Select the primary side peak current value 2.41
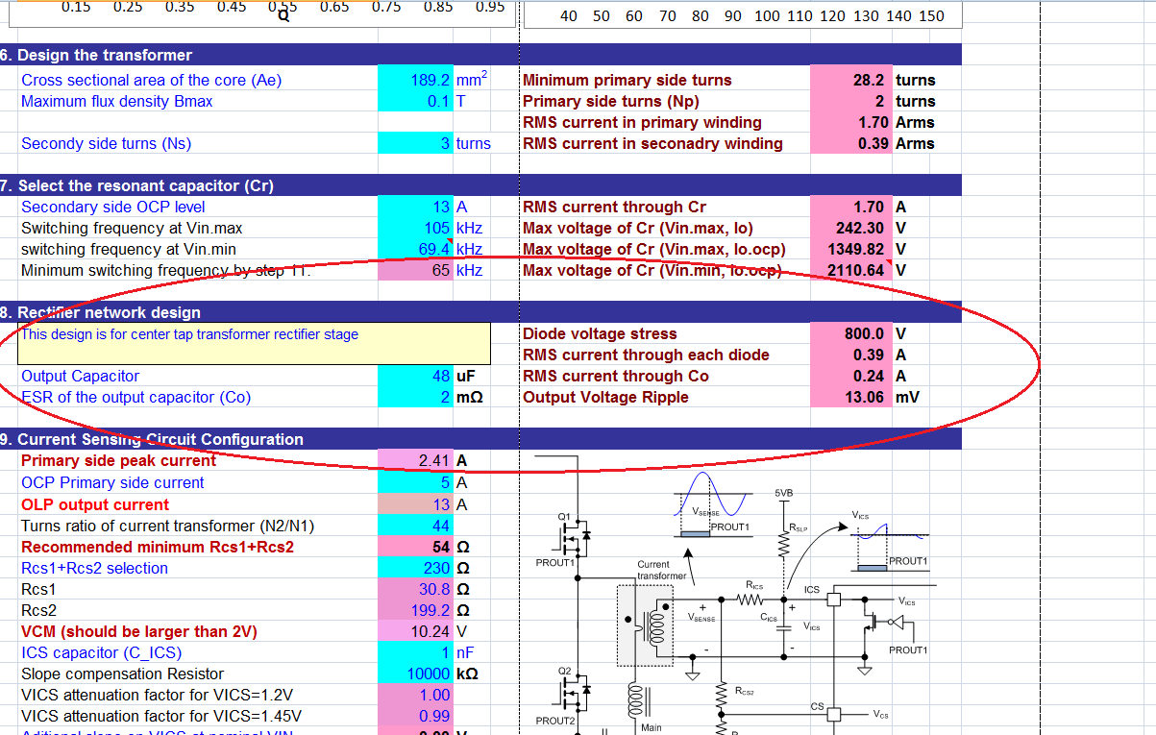Viewport: 1156px width, 735px height. 416,461
